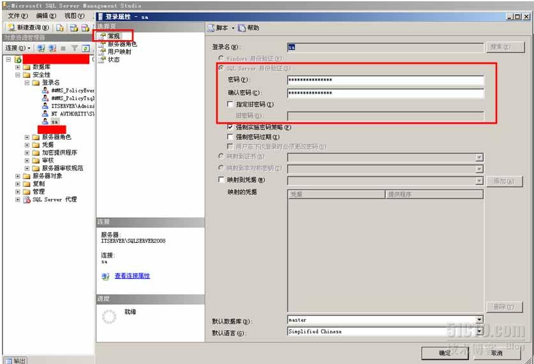
Task: Click the 输出 panel icon at bottom
Action: point(8,361)
